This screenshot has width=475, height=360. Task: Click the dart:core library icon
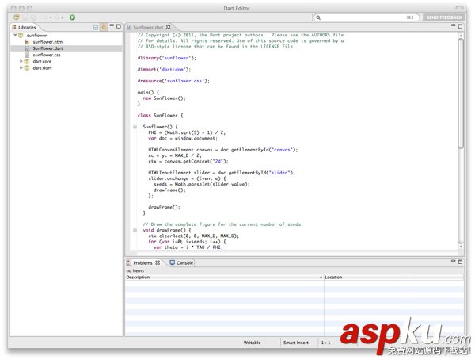coord(27,61)
